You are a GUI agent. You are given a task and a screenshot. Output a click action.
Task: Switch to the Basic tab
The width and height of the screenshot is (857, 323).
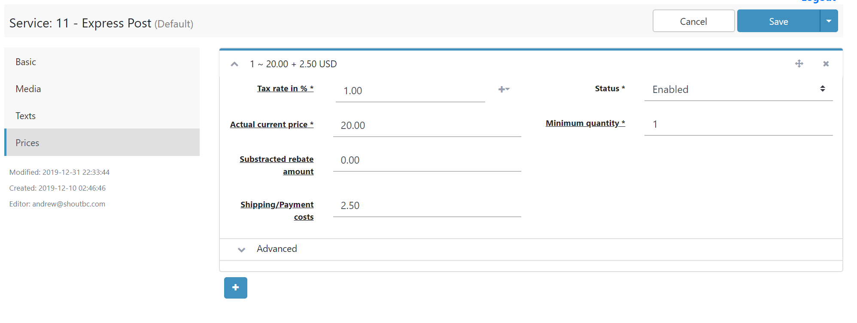coord(102,62)
